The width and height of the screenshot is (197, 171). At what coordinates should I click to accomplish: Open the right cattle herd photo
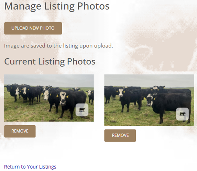(x=149, y=100)
